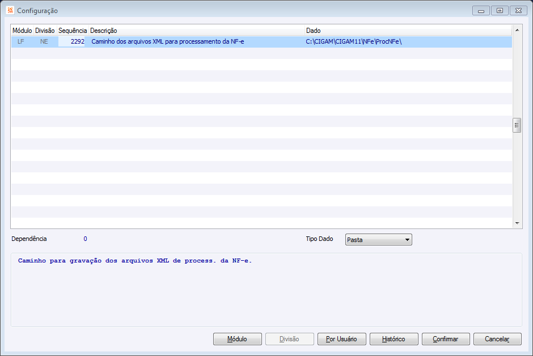
Task: Click the vertical scrollbar thumb
Action: [517, 125]
